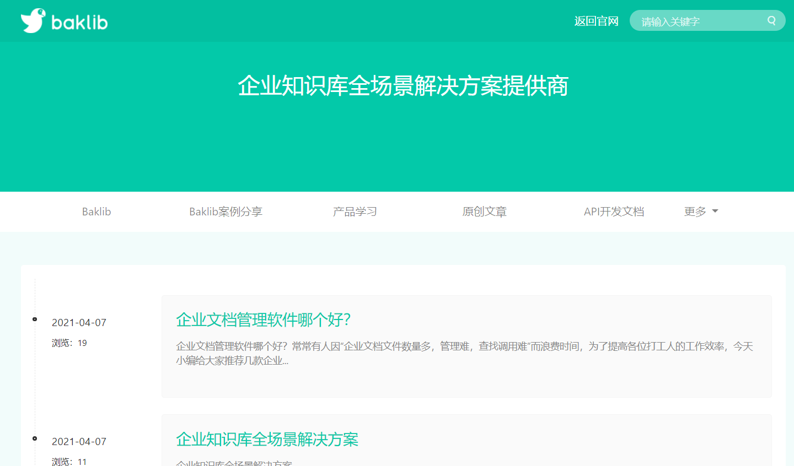Click the 浏览: 19 view count
The width and height of the screenshot is (794, 466).
point(69,343)
